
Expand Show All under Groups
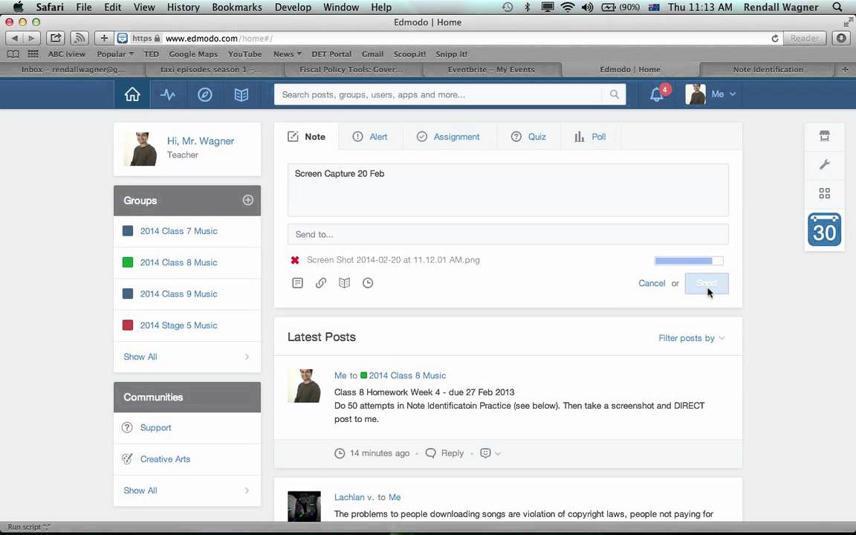[187, 357]
